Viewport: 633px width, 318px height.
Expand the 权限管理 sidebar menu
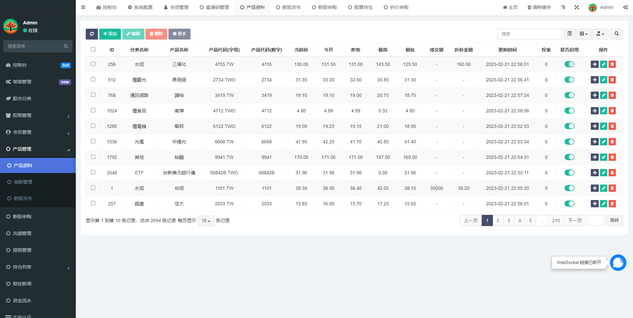point(38,115)
